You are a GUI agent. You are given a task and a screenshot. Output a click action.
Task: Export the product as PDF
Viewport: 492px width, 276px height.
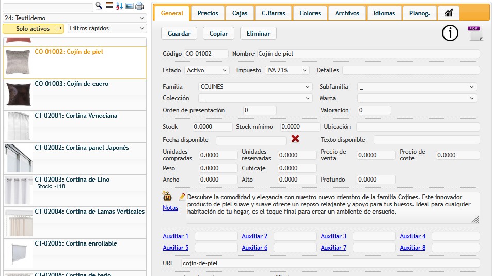click(x=475, y=33)
